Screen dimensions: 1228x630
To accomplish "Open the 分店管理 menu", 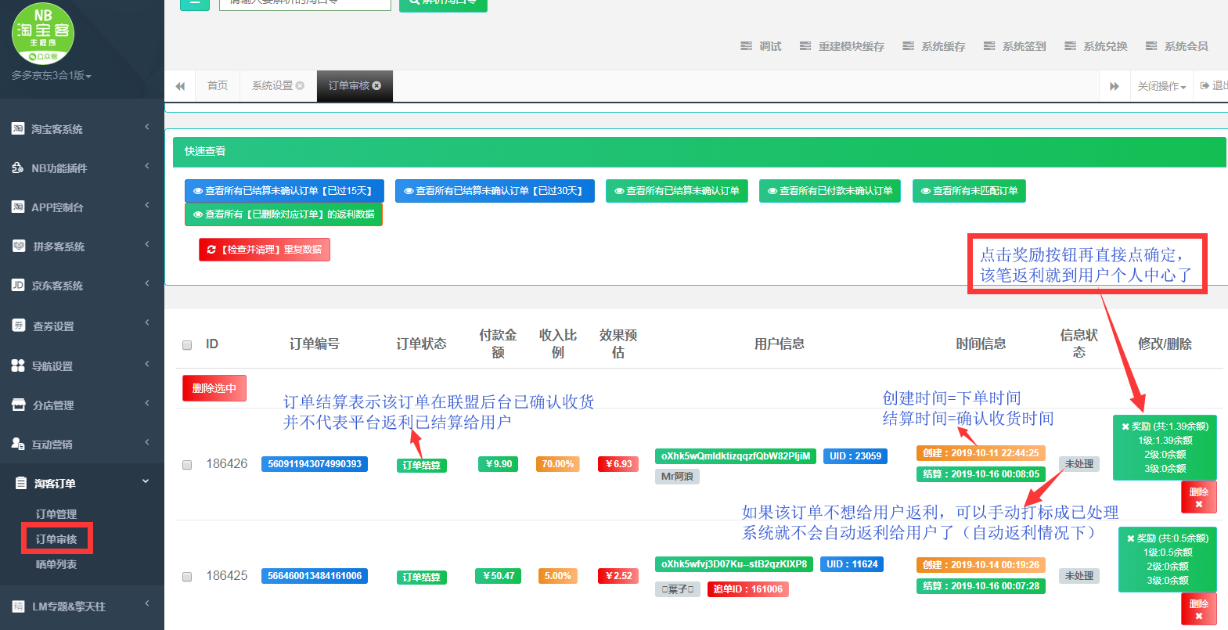I will [82, 405].
